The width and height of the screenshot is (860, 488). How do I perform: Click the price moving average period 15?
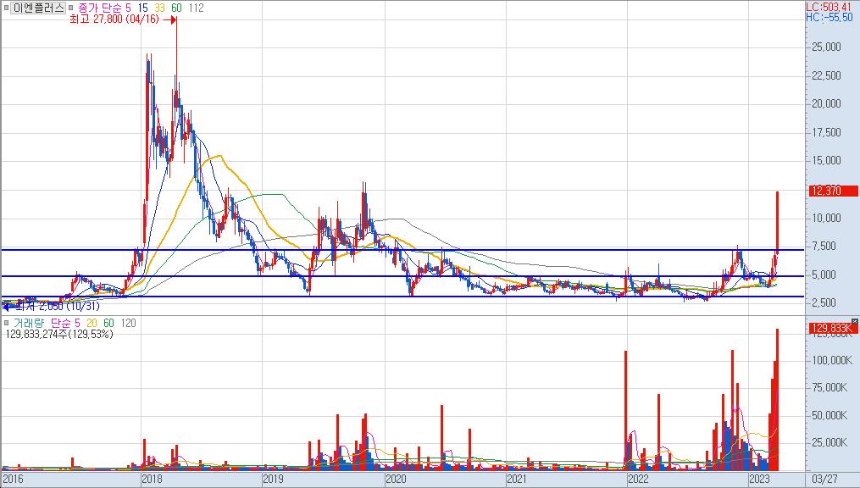(142, 8)
